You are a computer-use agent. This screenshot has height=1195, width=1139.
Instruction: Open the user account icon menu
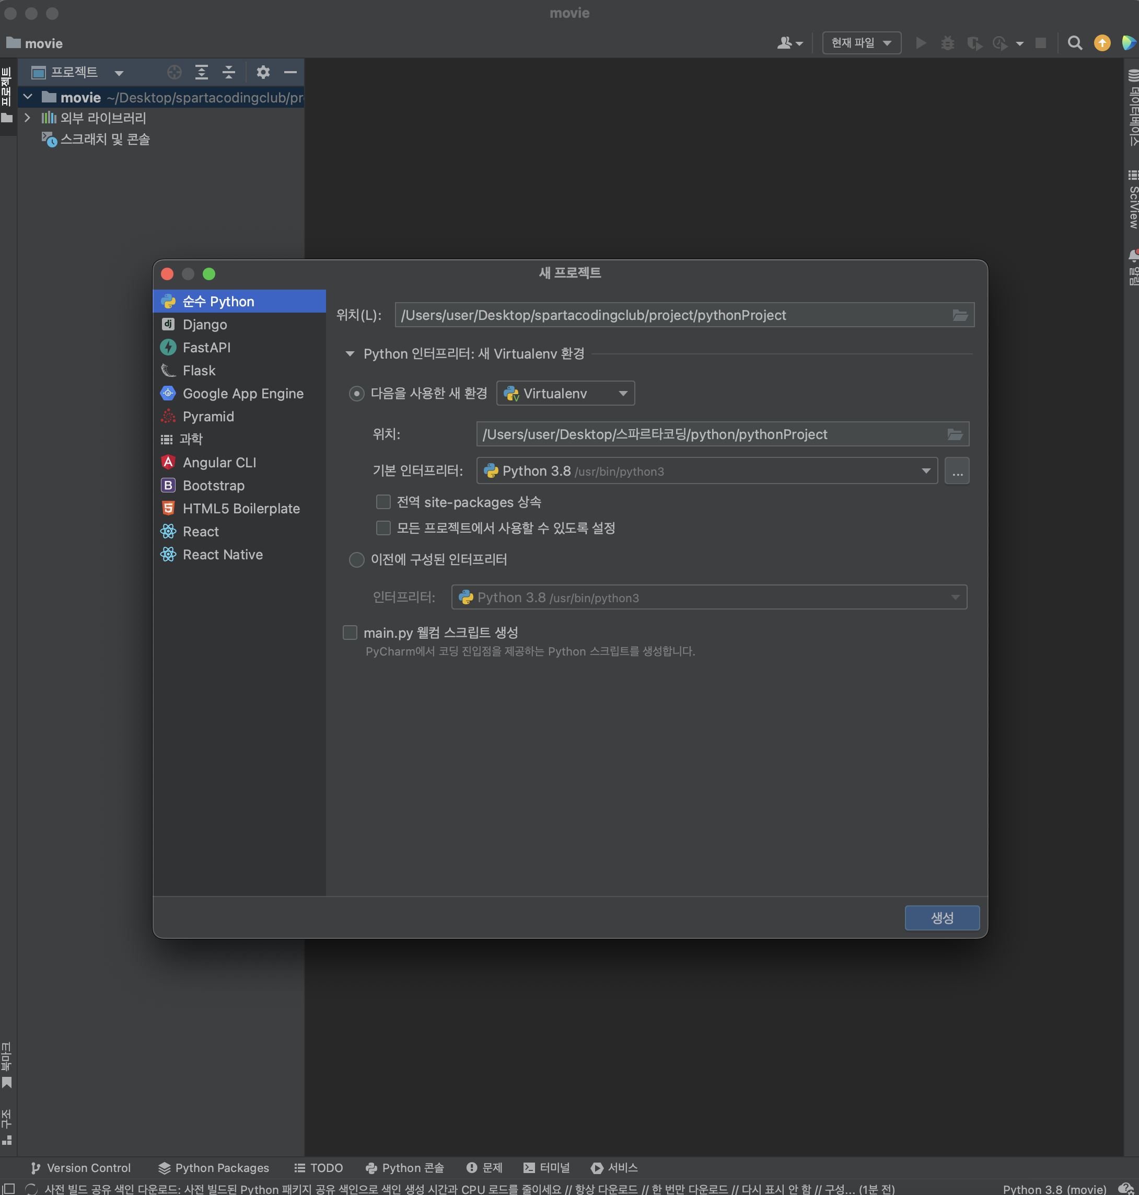coord(790,43)
